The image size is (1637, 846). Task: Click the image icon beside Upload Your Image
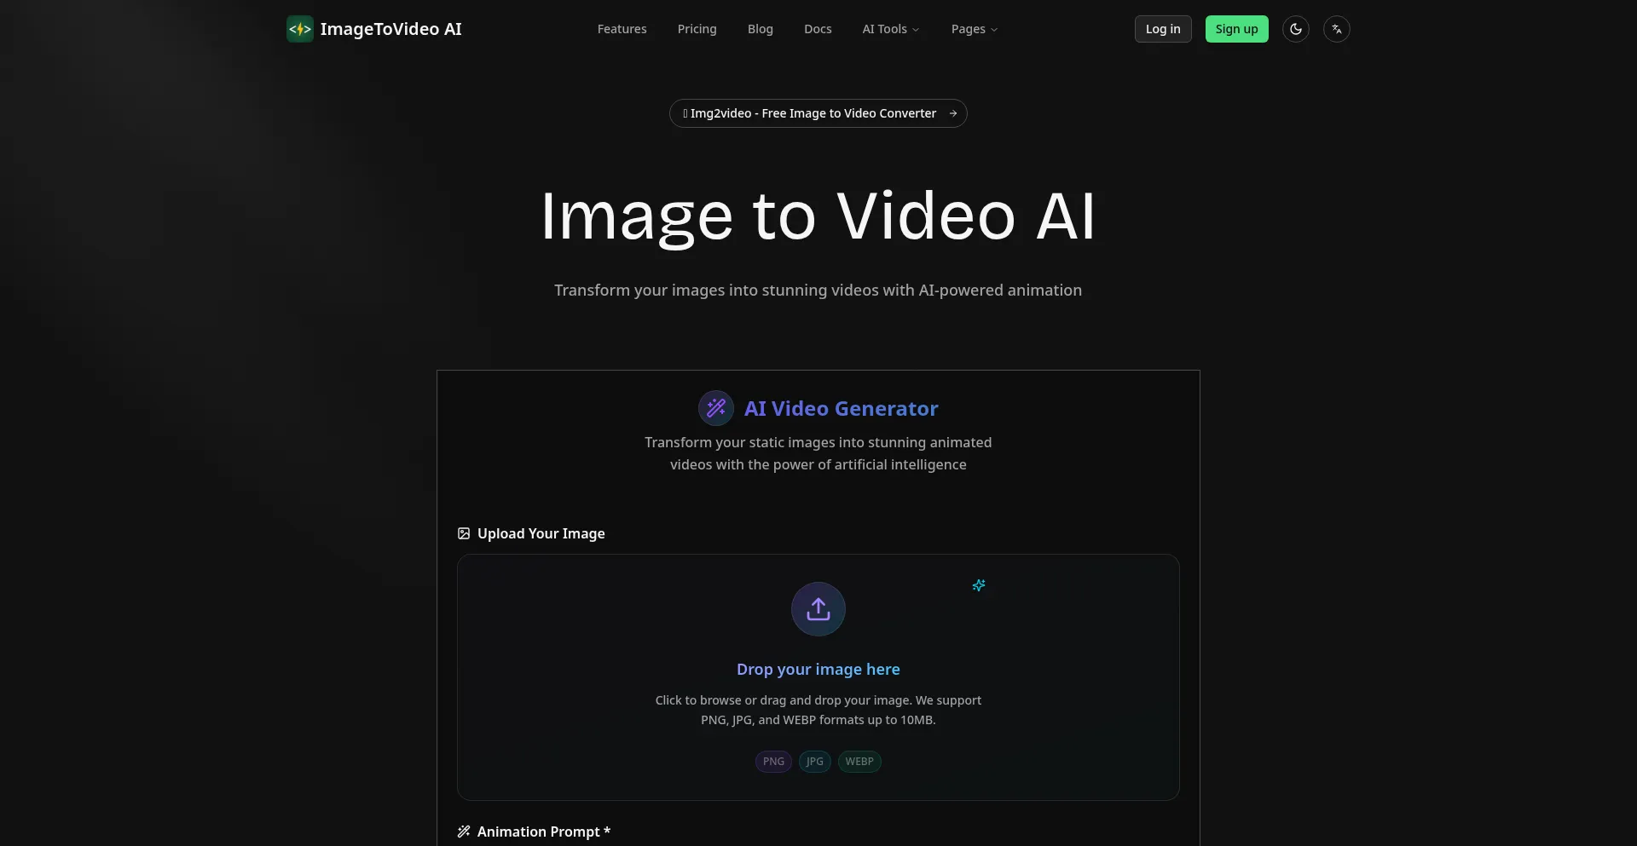pyautogui.click(x=464, y=533)
